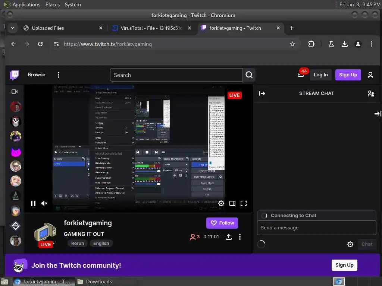Open the stream options three-dot menu
Viewport: 382px width, 286px height.
pos(240,237)
